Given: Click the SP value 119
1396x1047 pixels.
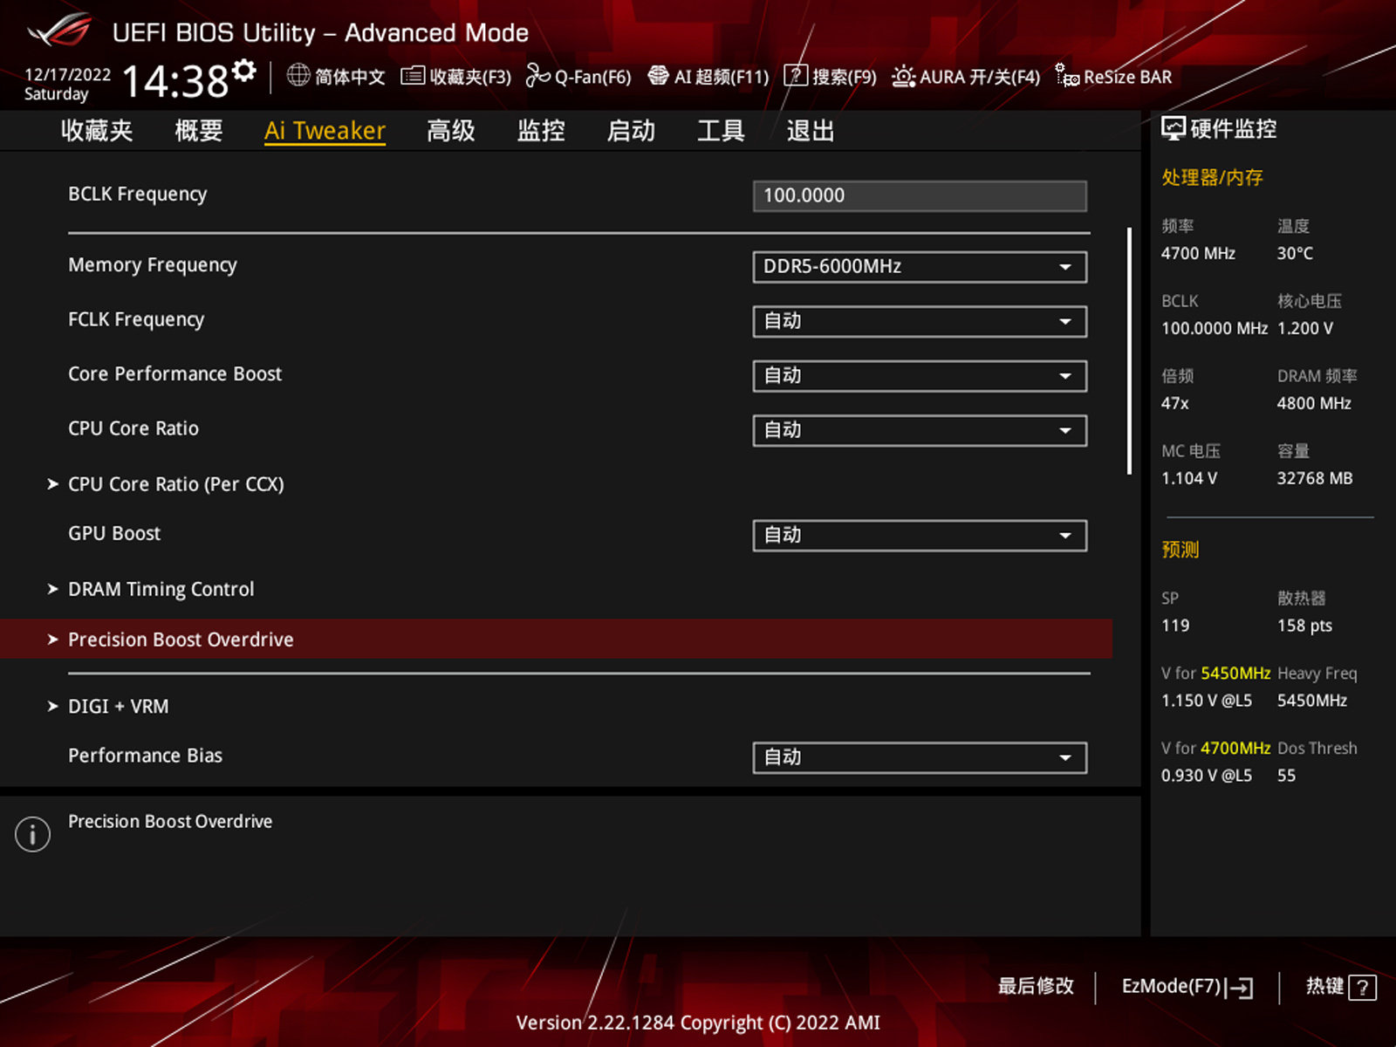Looking at the screenshot, I should coord(1175,626).
